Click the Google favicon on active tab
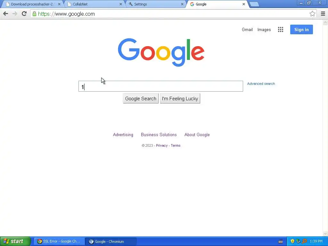Image resolution: width=328 pixels, height=246 pixels. tap(192, 4)
